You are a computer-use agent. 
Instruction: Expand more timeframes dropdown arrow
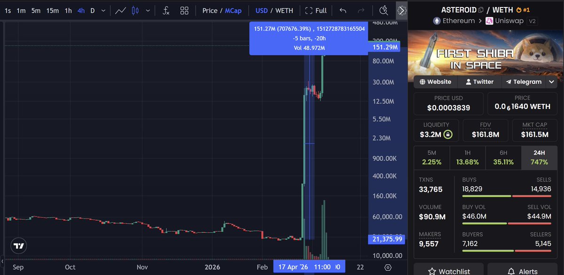[x=104, y=10]
